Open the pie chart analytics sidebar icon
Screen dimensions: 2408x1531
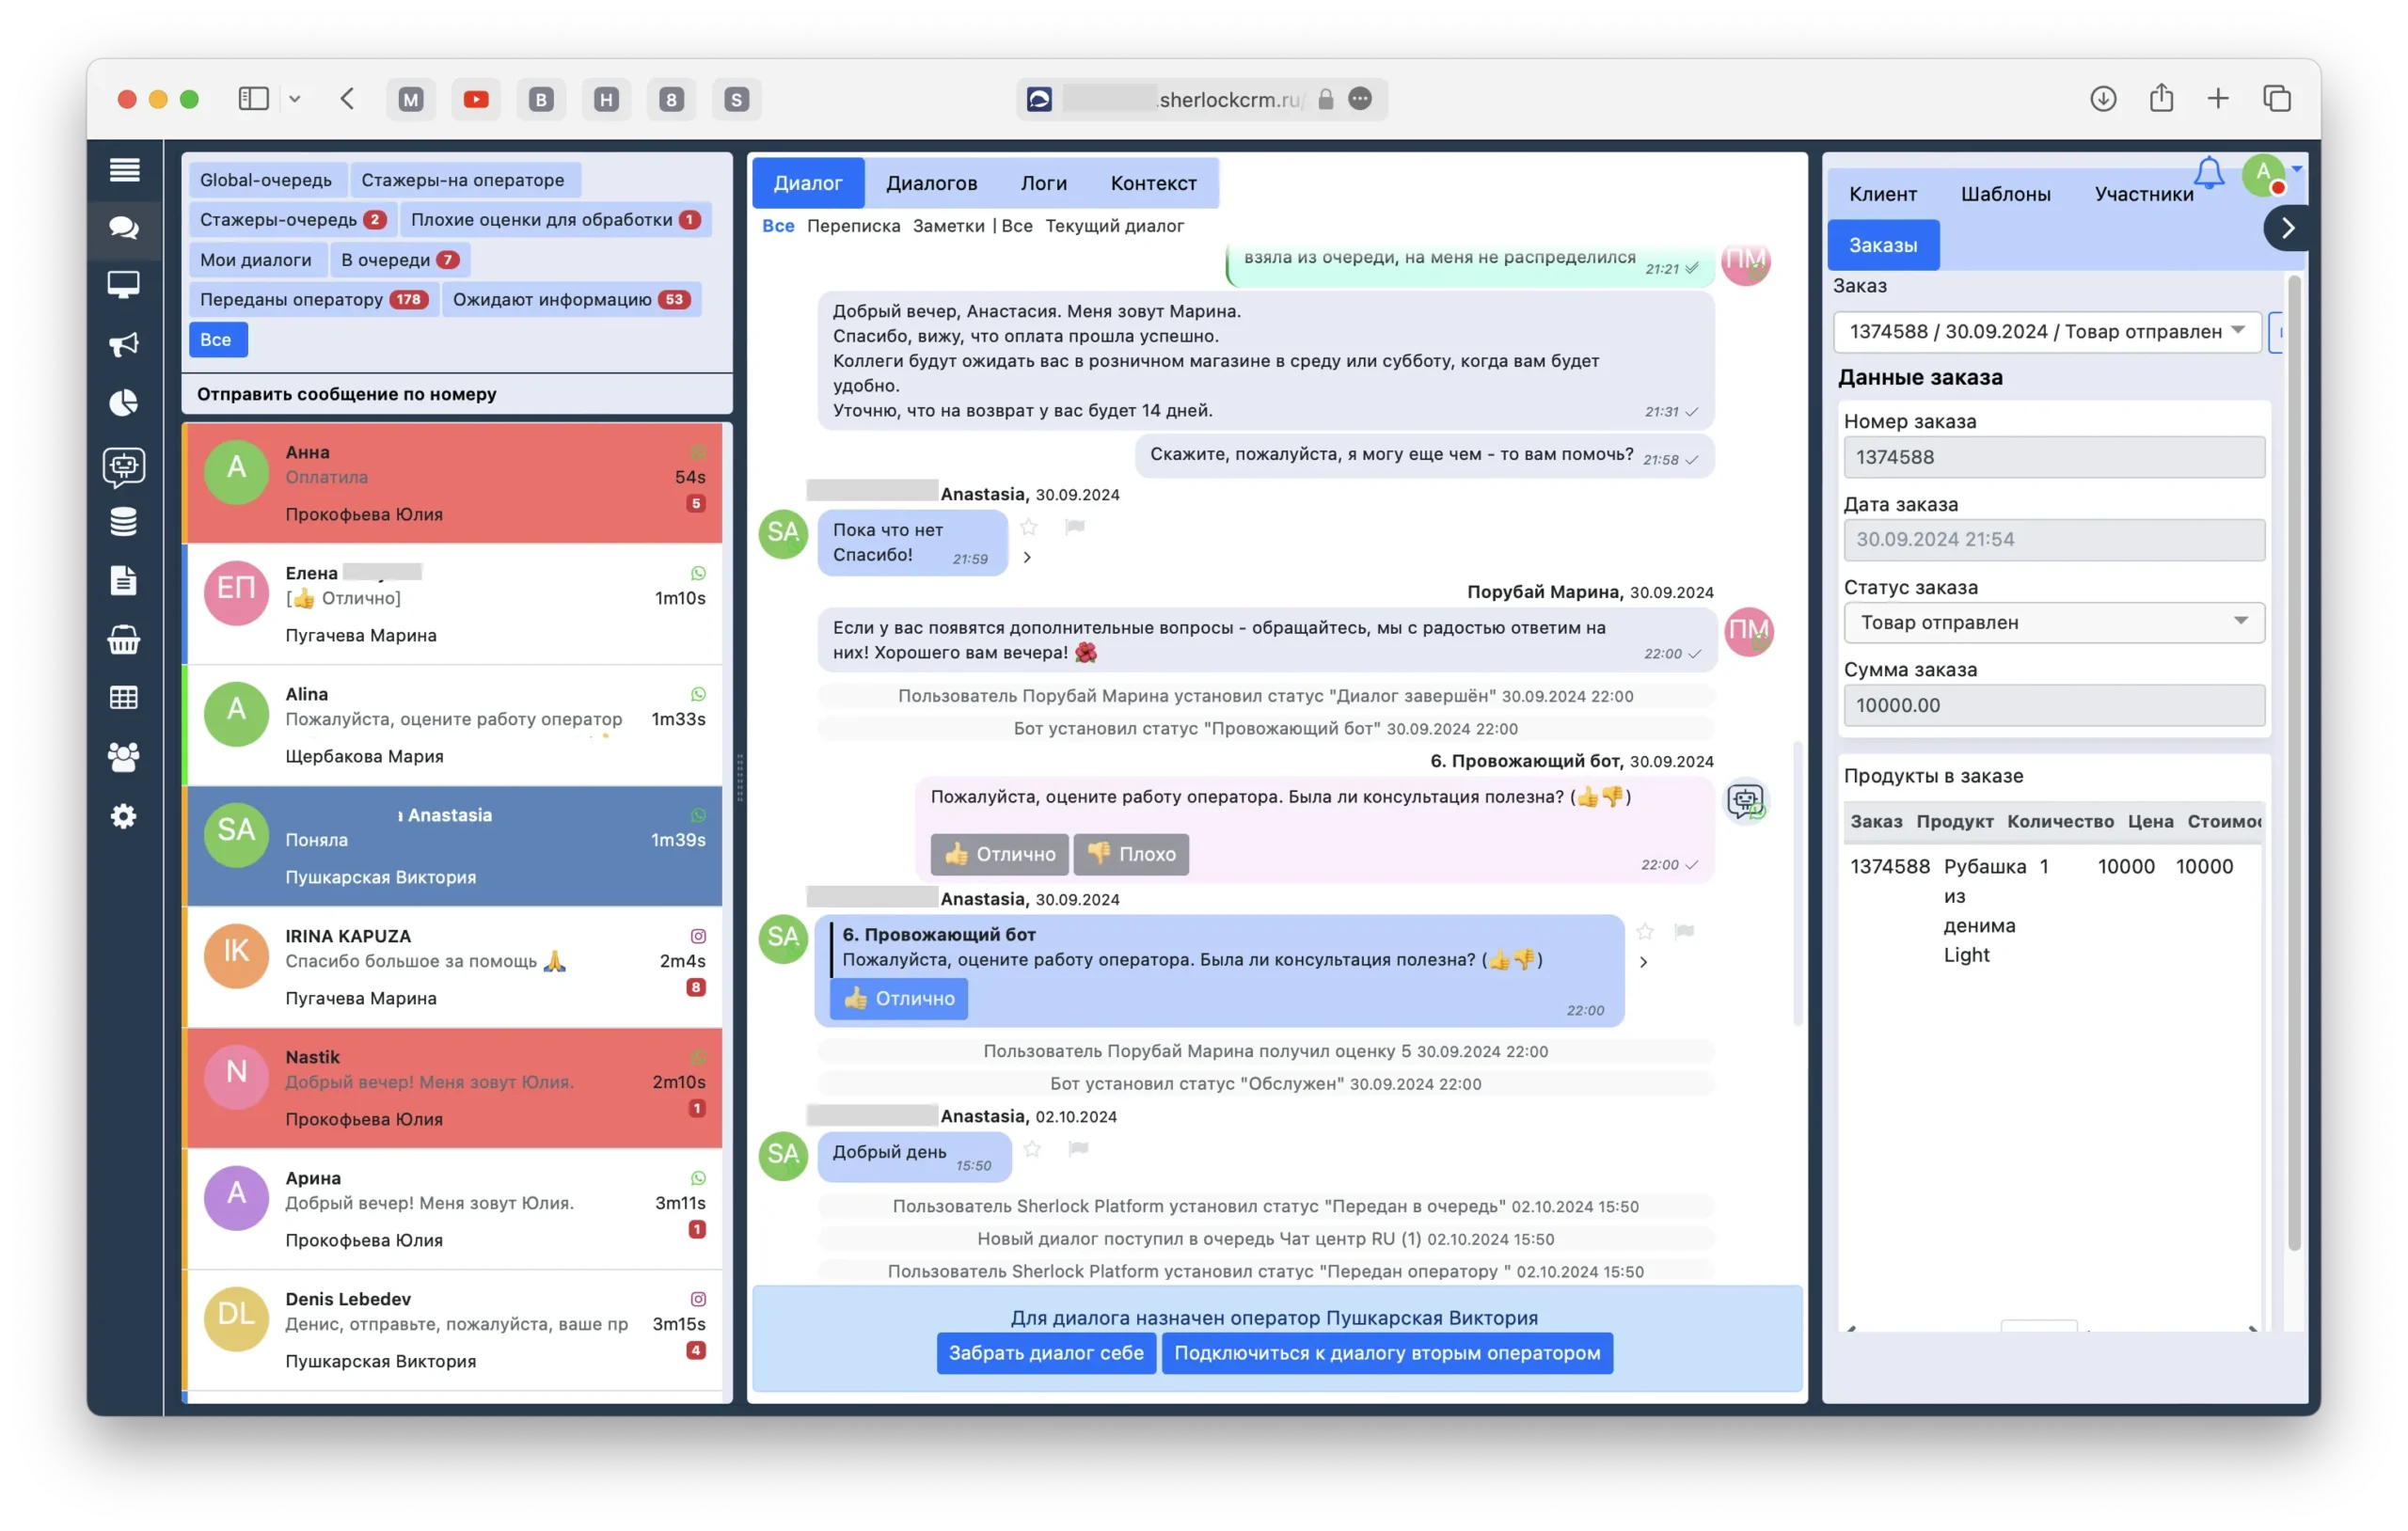[124, 403]
